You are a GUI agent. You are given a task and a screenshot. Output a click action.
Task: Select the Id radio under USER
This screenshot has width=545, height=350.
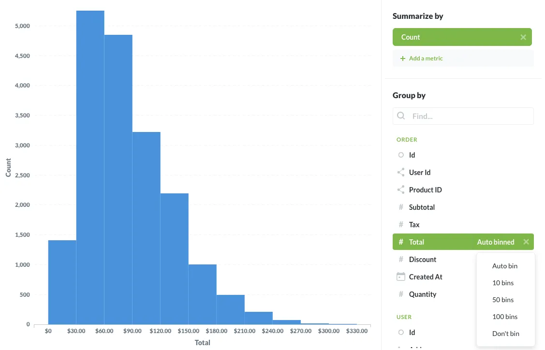[400, 332]
